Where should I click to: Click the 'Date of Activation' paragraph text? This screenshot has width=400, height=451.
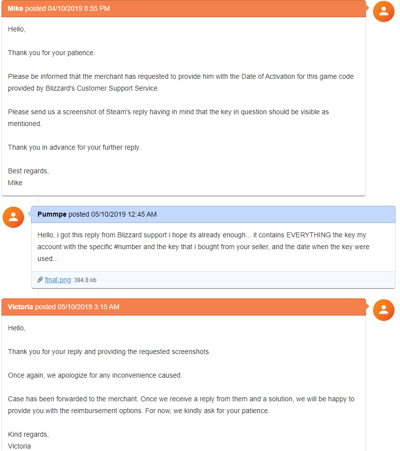pyautogui.click(x=181, y=82)
